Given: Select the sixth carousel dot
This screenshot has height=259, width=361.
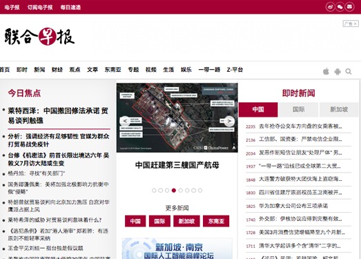Looking at the screenshot, I should (187, 191).
